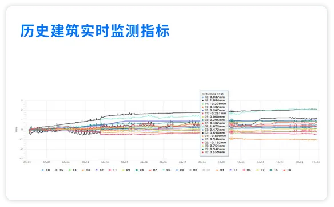Show the greyed-out series 01 in the legend
Screen dimensions: 334x207
pos(206,170)
